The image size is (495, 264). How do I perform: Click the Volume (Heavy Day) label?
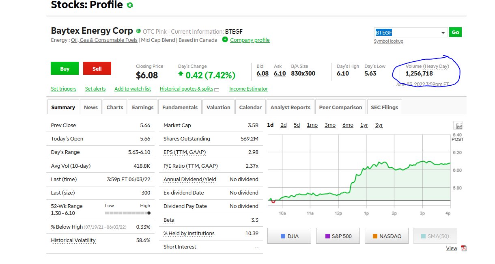pos(427,66)
